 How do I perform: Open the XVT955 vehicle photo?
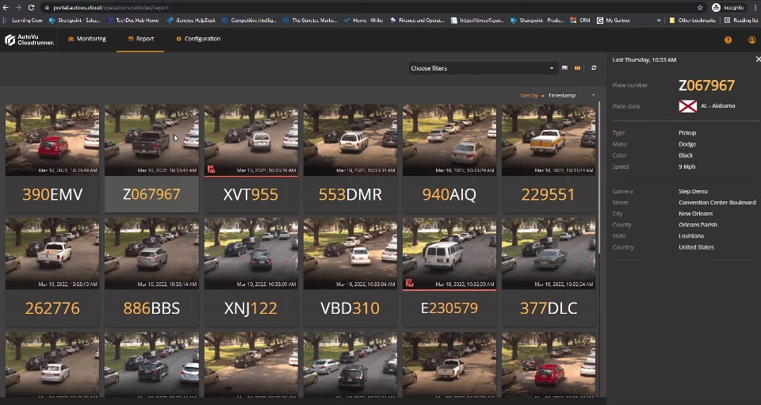point(251,140)
